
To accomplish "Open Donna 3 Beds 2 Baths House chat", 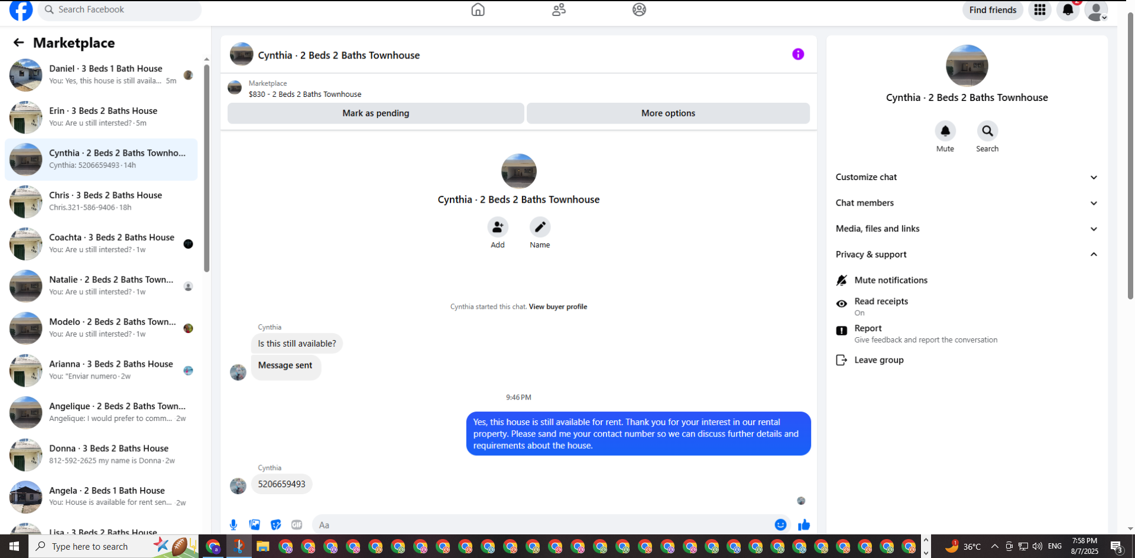I will [101, 455].
